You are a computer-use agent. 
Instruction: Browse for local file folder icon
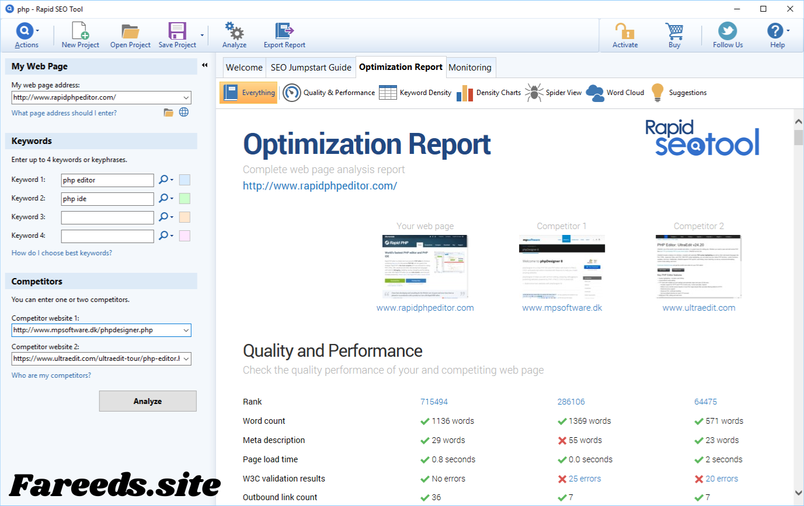click(x=169, y=113)
